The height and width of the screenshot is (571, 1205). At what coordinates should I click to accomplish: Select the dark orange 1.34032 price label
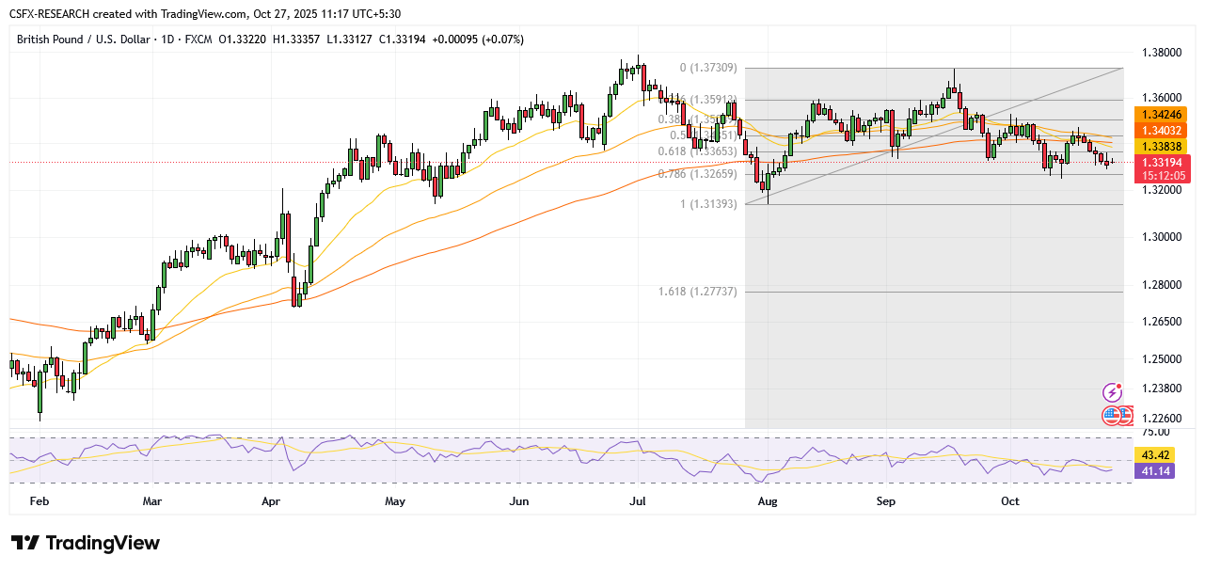coord(1165,131)
